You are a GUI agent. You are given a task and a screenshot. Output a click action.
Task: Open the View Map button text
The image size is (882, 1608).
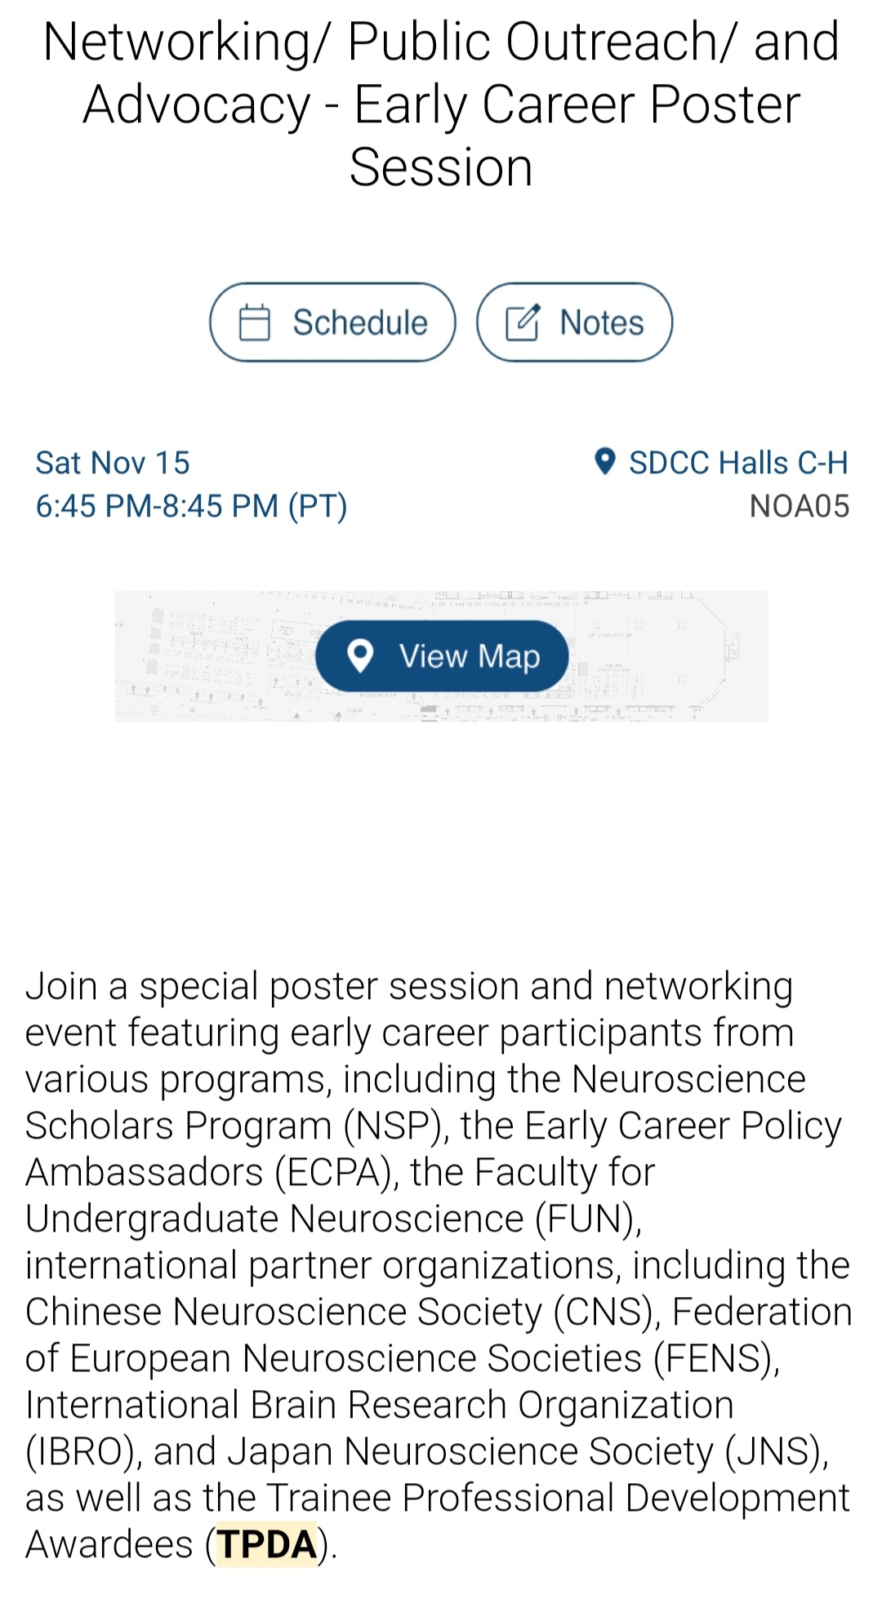point(470,656)
